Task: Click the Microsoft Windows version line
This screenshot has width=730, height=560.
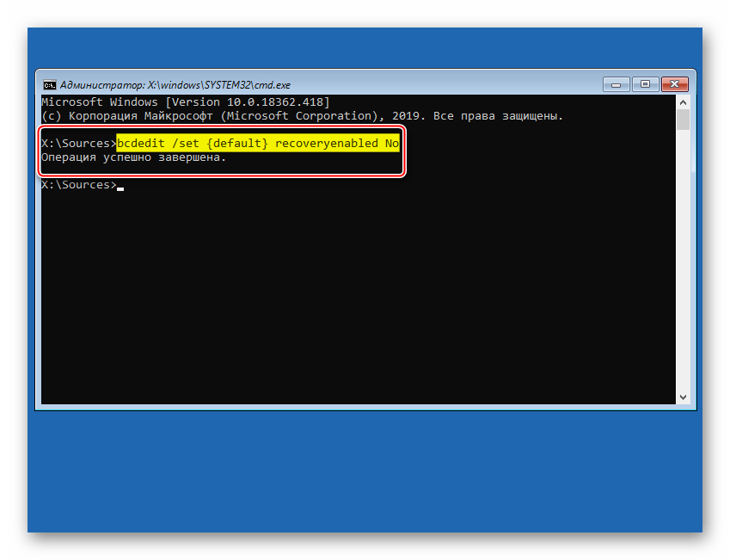Action: tap(185, 102)
